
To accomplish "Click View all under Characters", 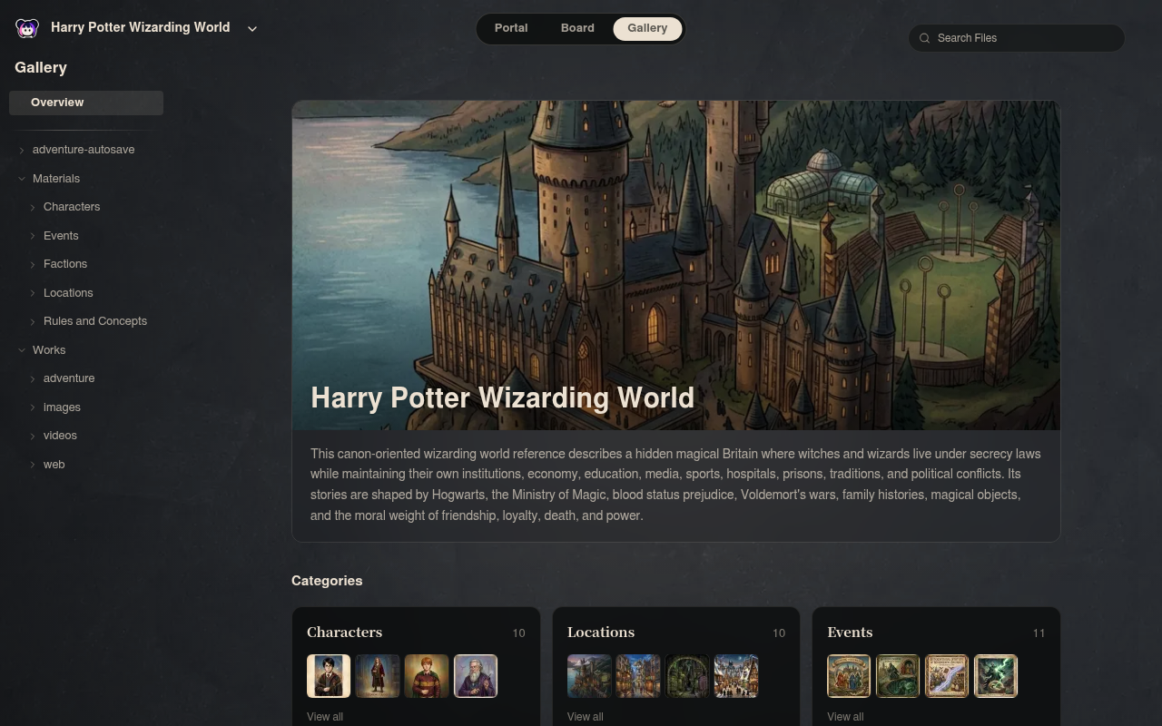I will 325,717.
